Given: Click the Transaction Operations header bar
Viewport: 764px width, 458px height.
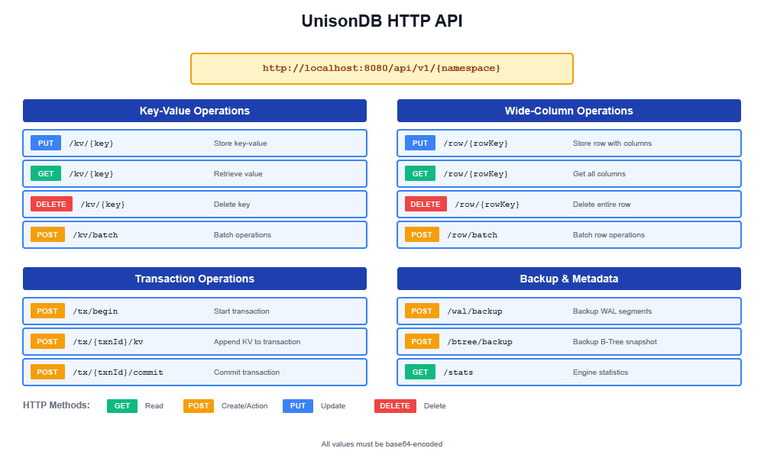Looking at the screenshot, I should click(x=195, y=279).
